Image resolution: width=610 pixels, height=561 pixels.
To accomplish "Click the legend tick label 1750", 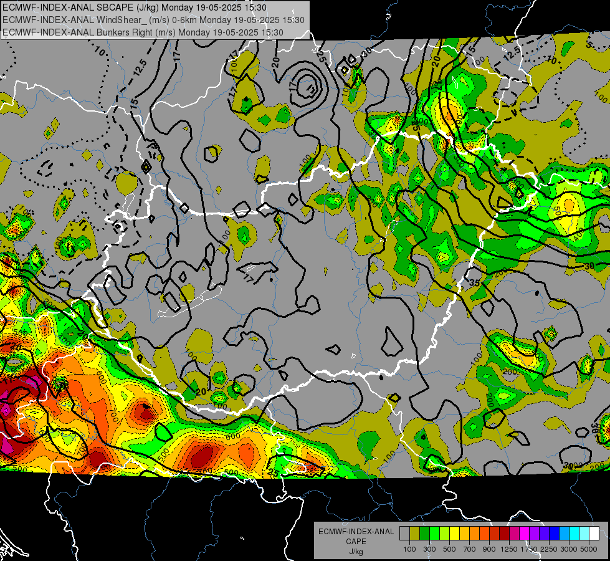I will [529, 549].
